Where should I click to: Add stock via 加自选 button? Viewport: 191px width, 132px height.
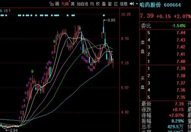pyautogui.click(x=82, y=4)
